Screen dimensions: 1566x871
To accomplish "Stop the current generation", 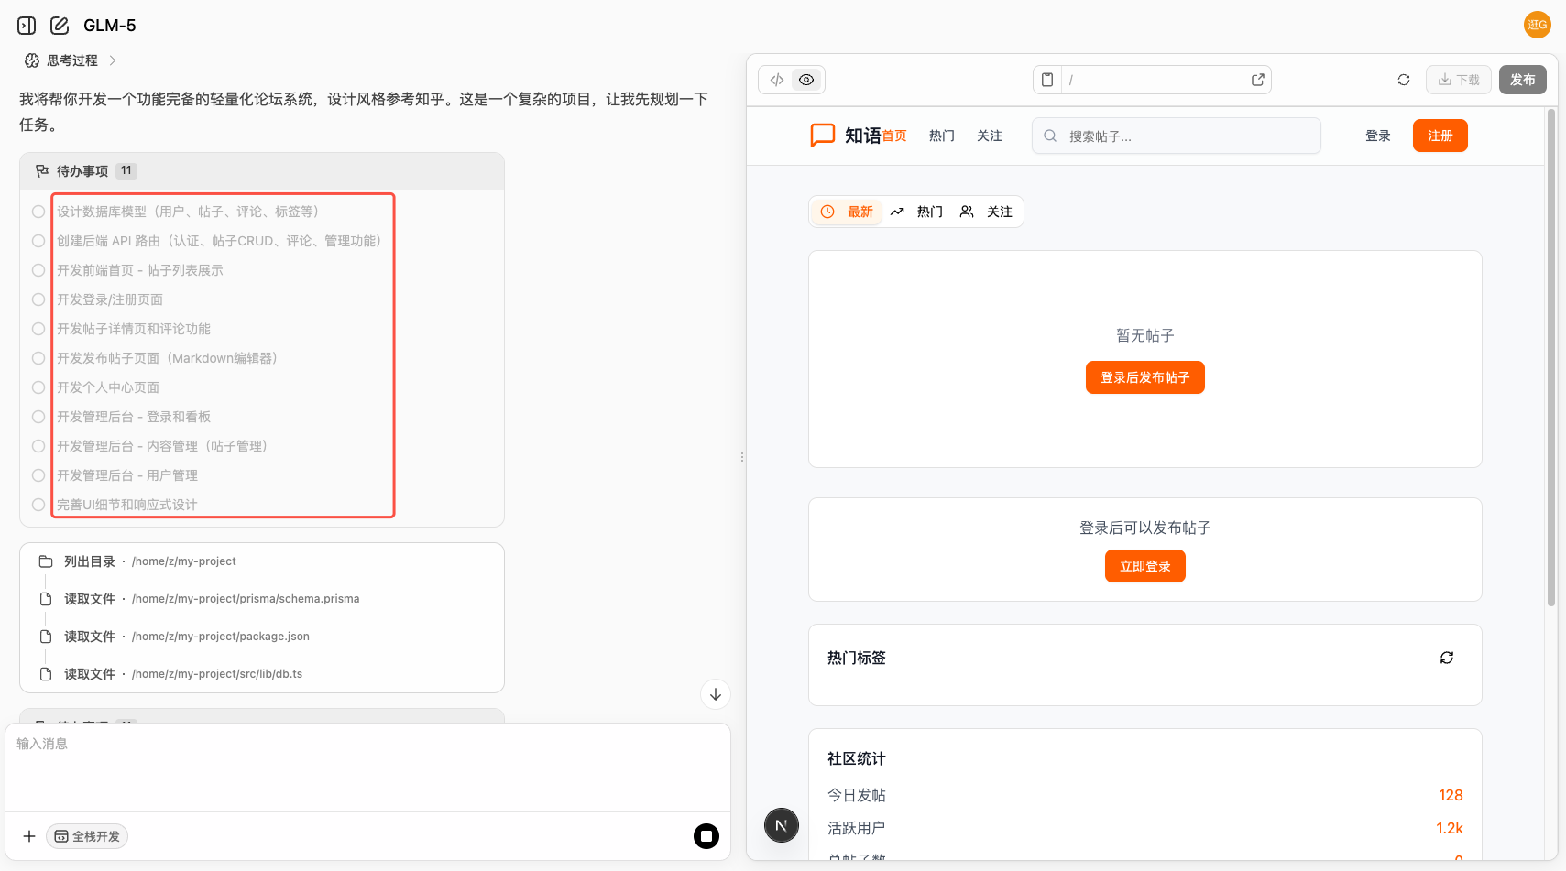I will point(706,835).
